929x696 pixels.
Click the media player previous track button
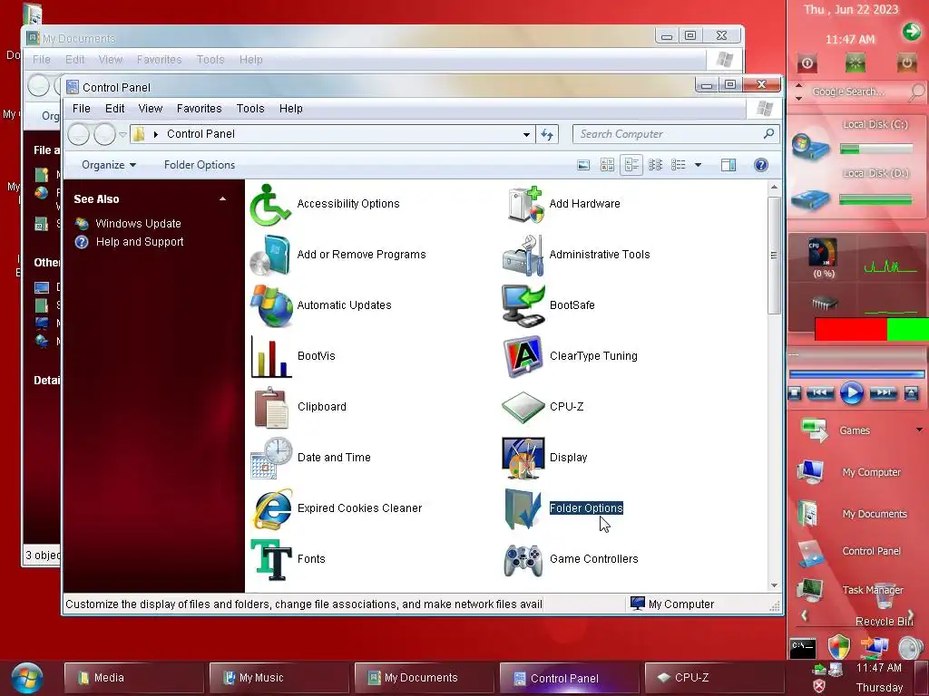click(x=819, y=393)
